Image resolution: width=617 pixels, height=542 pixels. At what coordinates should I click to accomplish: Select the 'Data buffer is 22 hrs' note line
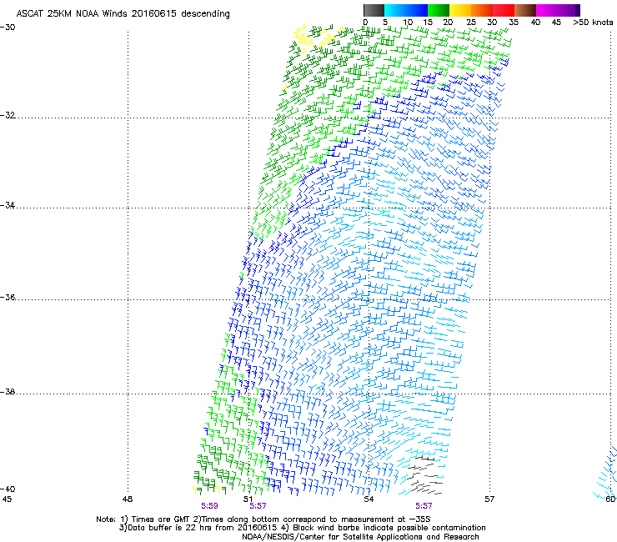[302, 528]
